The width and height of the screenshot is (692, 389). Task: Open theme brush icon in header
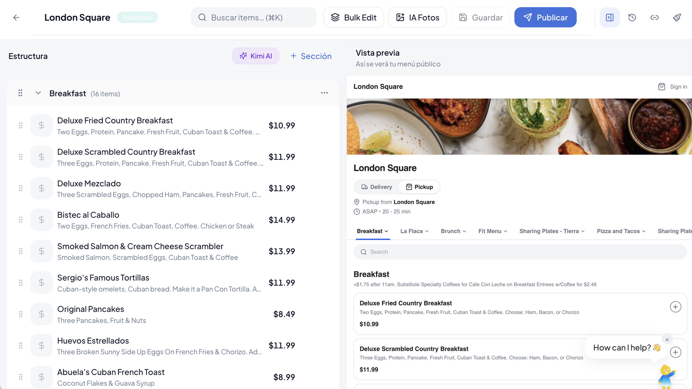[x=677, y=17]
